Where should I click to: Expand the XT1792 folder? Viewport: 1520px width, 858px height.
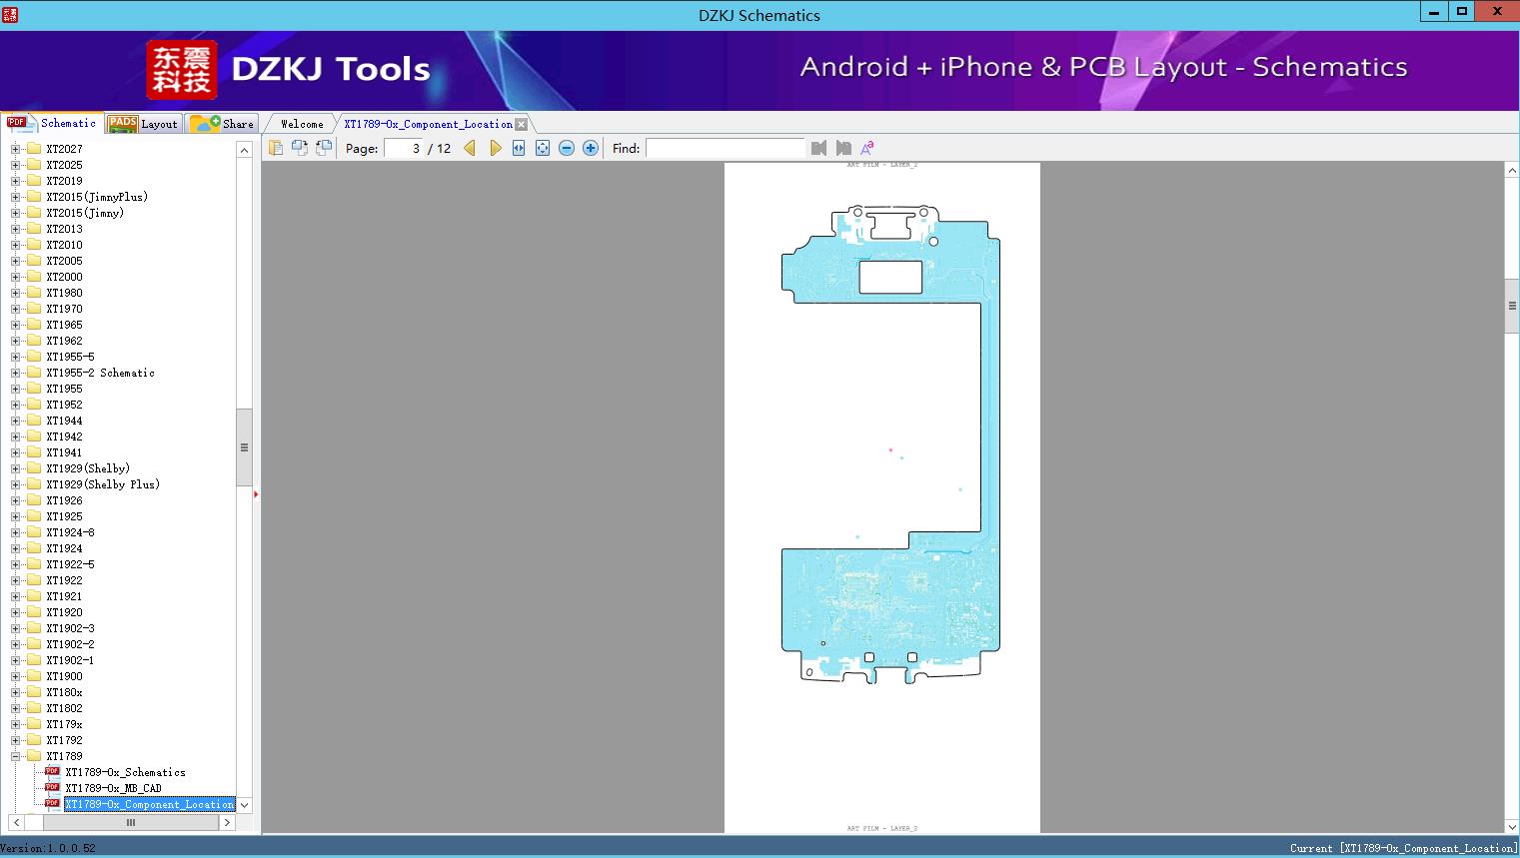[15, 740]
